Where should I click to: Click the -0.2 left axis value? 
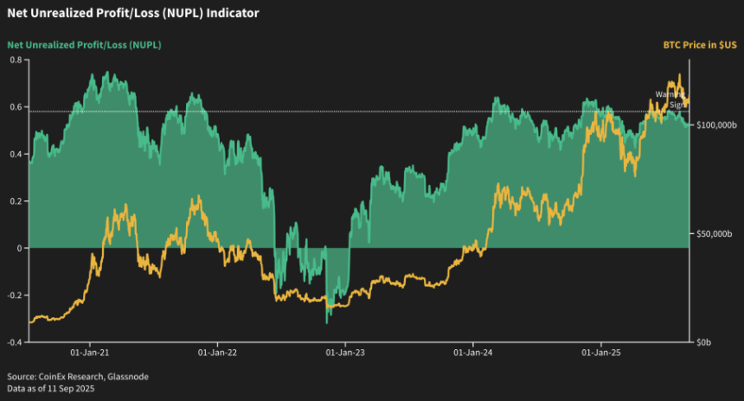pyautogui.click(x=15, y=296)
